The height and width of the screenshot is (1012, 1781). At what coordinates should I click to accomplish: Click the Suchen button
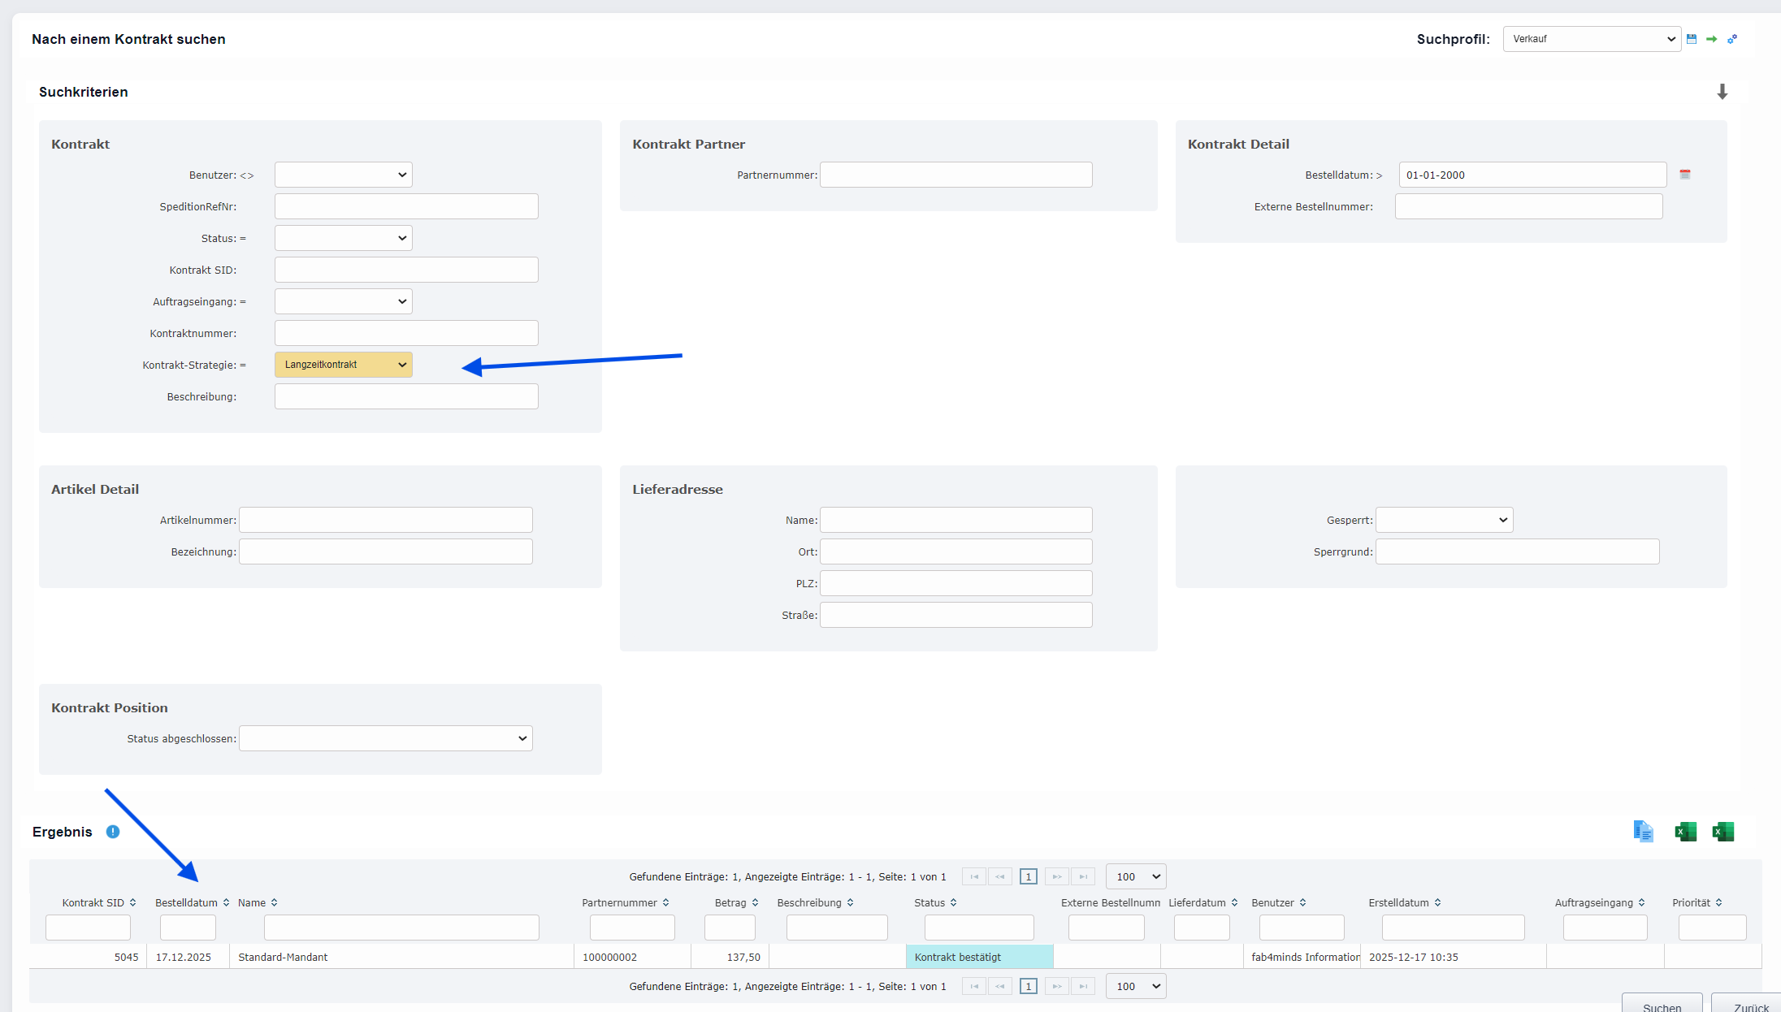click(1662, 1006)
